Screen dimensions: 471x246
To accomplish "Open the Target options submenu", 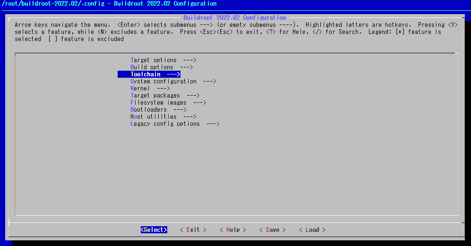I will (163, 60).
